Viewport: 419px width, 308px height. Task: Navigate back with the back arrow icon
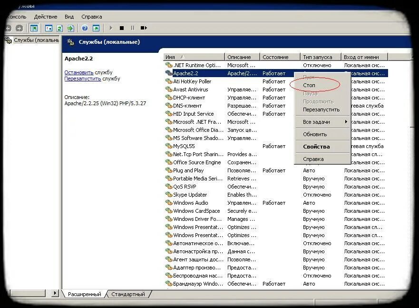click(8, 28)
